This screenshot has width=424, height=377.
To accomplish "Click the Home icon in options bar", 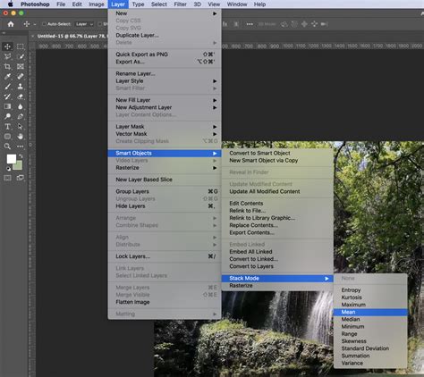I will click(x=11, y=24).
